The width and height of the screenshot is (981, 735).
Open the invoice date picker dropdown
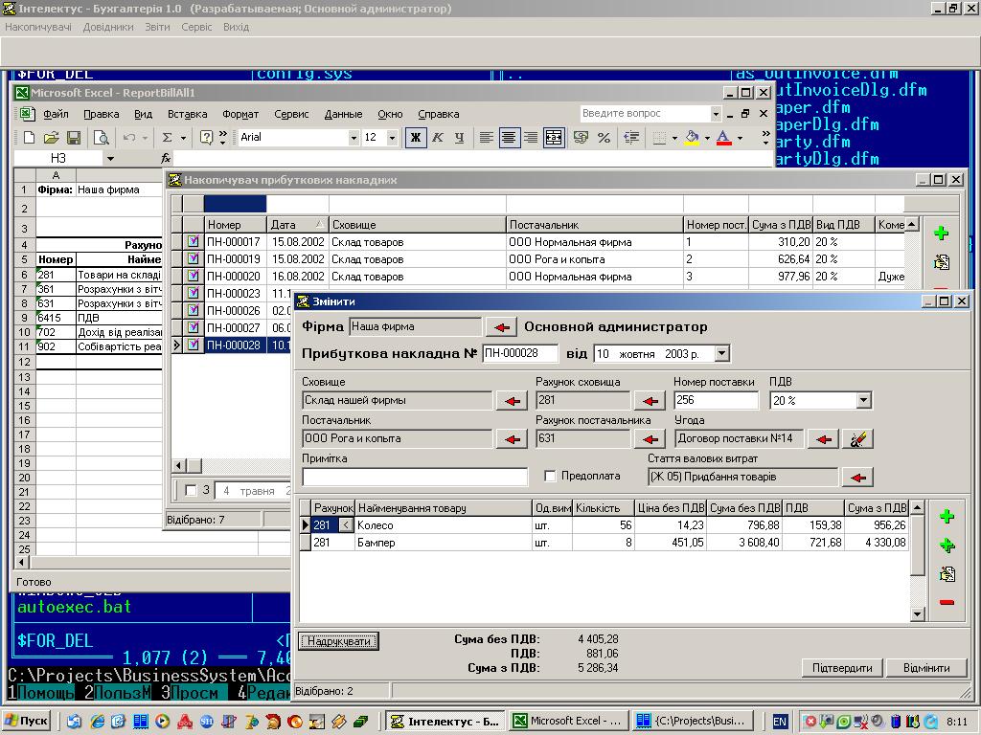(x=721, y=354)
